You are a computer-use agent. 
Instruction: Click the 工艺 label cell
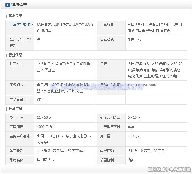103,64
